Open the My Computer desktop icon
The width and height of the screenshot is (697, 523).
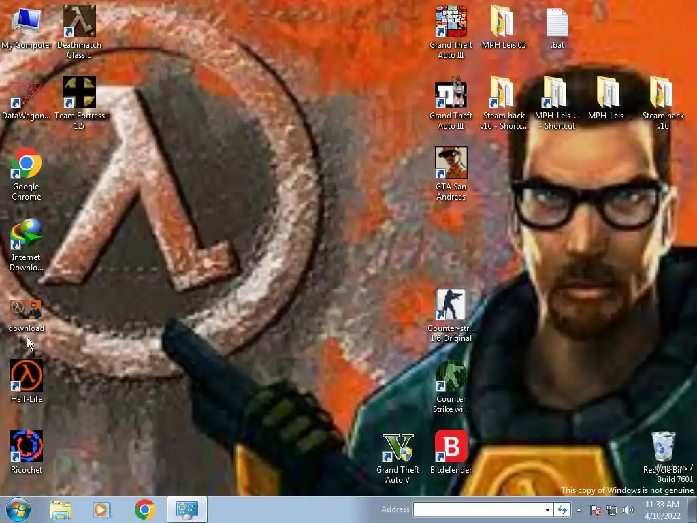(27, 27)
